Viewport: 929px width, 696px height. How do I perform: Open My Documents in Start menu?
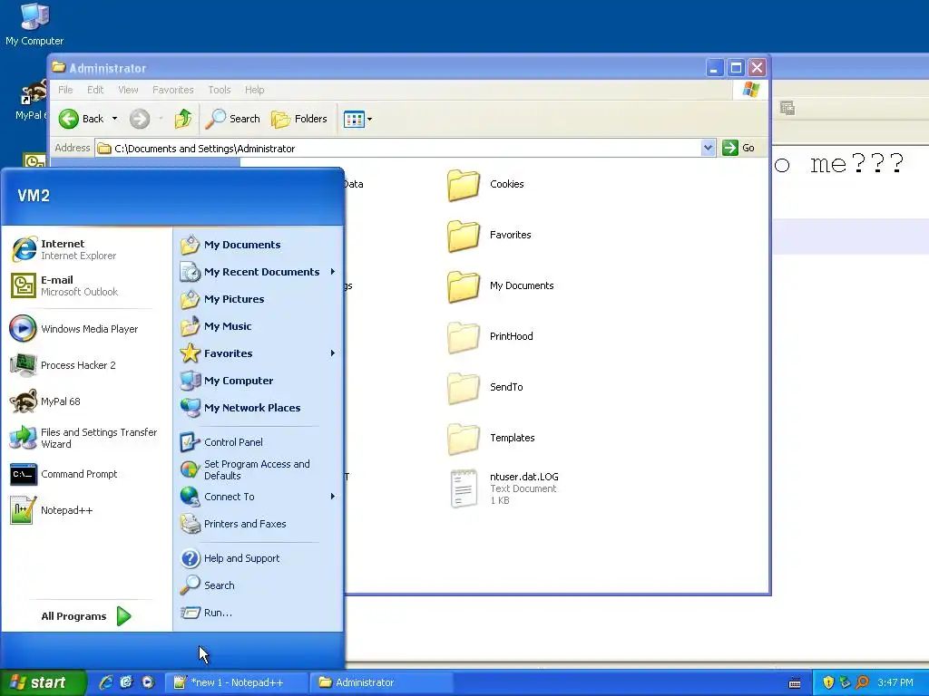[x=258, y=245]
